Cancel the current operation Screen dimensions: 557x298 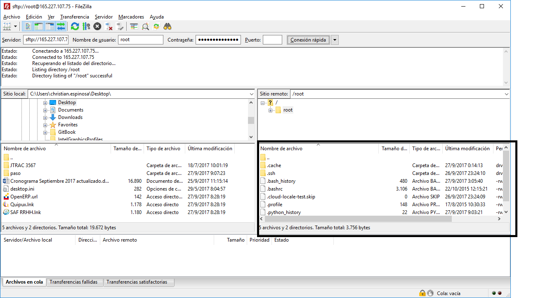(x=97, y=26)
